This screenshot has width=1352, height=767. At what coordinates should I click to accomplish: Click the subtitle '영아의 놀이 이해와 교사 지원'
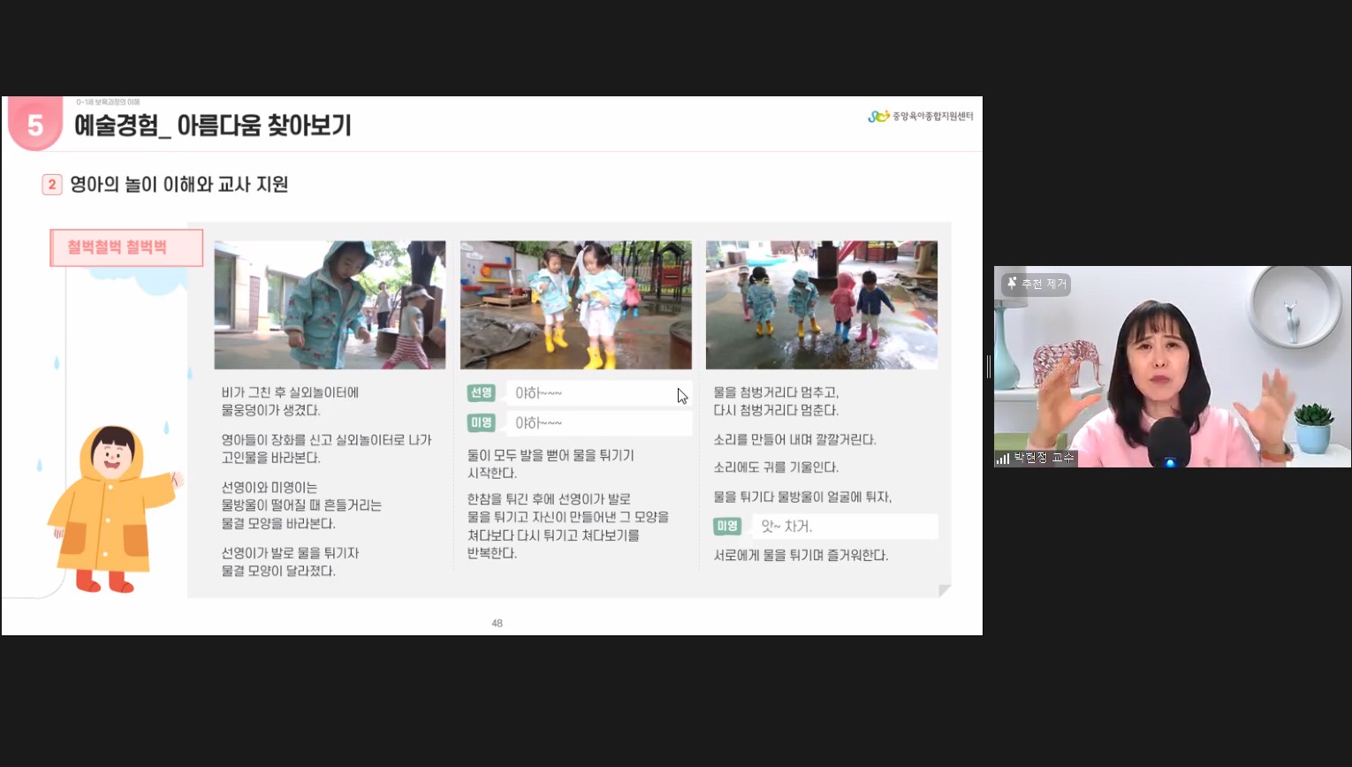click(x=179, y=184)
